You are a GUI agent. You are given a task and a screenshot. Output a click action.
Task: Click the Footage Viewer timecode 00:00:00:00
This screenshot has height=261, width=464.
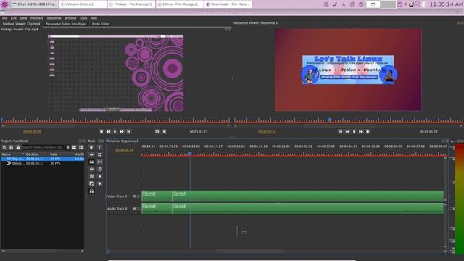[x=32, y=132]
